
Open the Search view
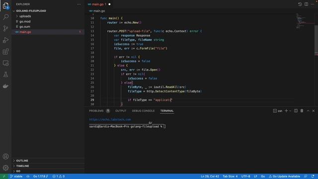click(5, 17)
